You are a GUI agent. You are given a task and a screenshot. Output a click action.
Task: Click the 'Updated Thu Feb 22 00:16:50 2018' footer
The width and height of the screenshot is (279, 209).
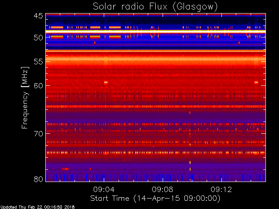(x=37, y=207)
